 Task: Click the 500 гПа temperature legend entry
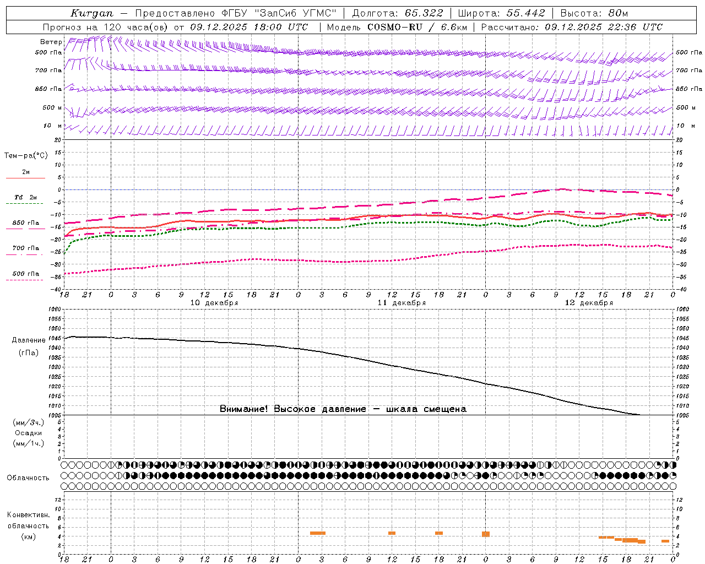25,275
